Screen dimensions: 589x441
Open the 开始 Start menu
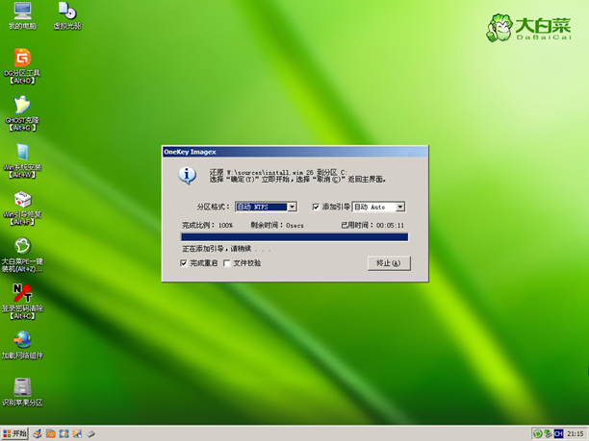(x=15, y=433)
